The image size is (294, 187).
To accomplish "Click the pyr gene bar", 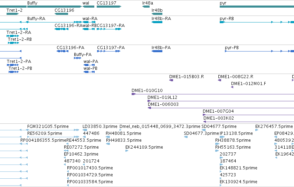I will click(257, 7).
